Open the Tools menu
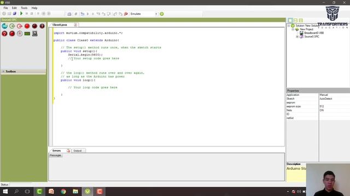The image size is (350, 196). 24,8
